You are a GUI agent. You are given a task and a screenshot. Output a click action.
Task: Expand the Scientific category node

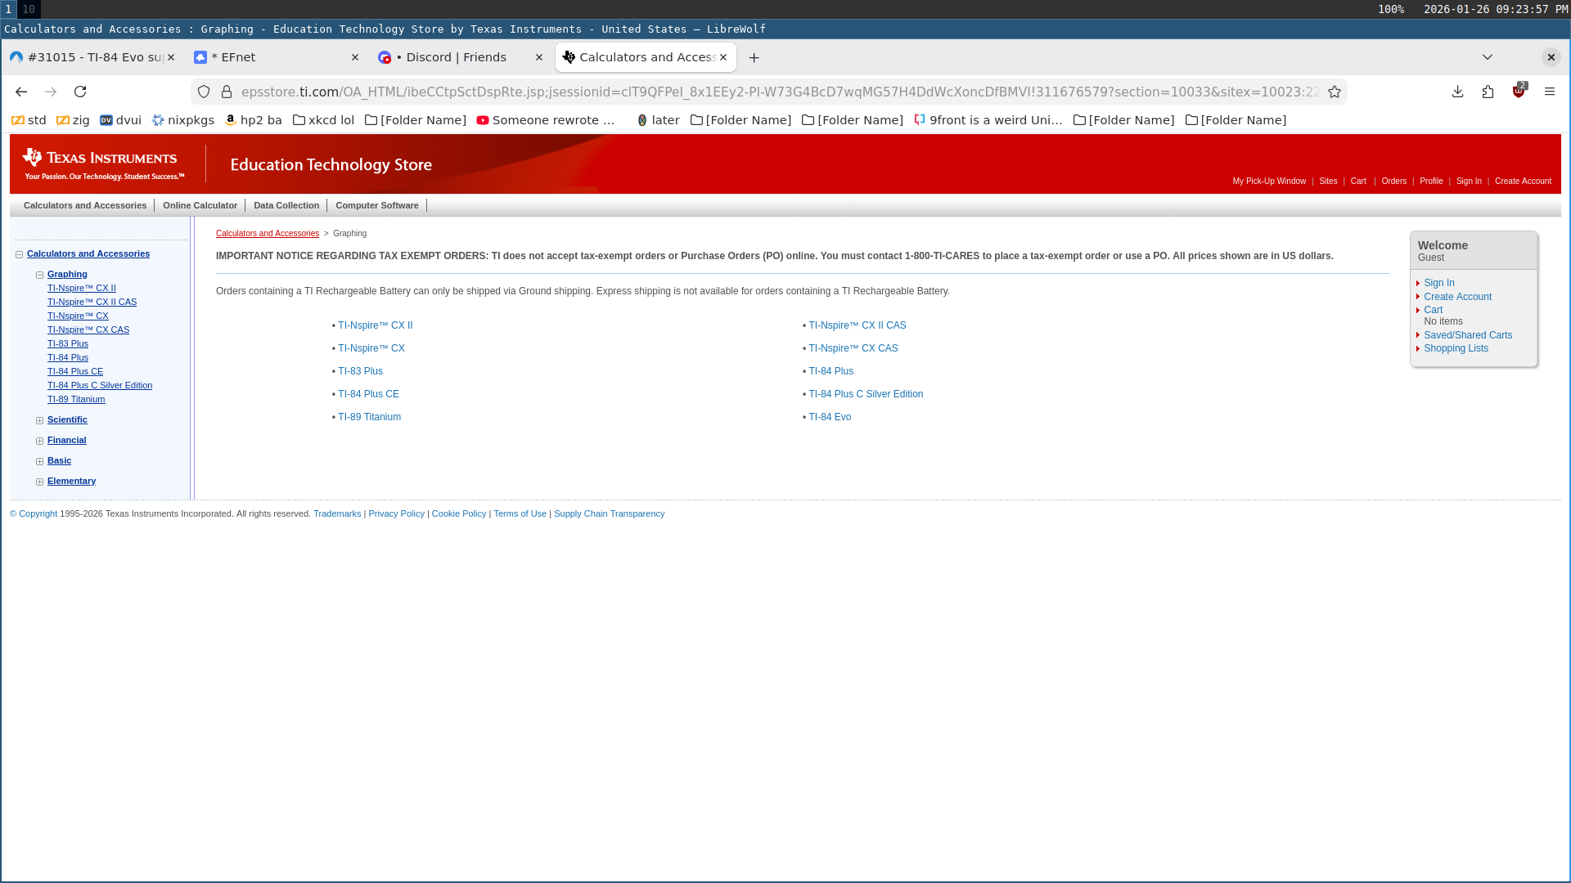tap(39, 420)
